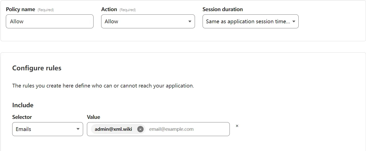This screenshot has width=366, height=151.
Task: Click the Session duration label
Action: click(x=223, y=9)
